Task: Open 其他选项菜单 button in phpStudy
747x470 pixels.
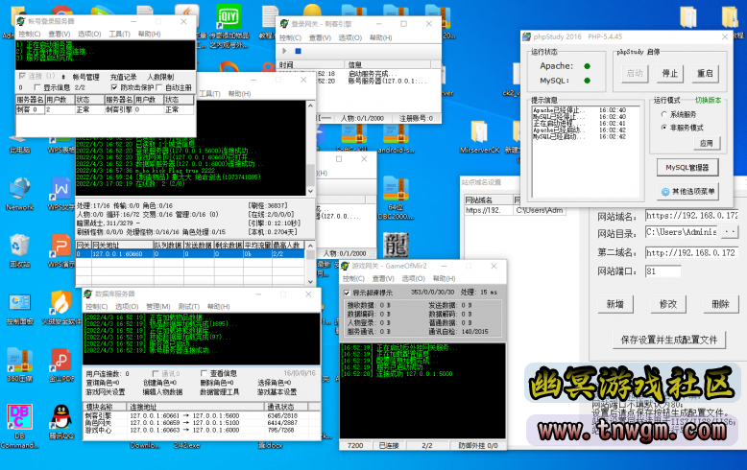Action: click(687, 192)
